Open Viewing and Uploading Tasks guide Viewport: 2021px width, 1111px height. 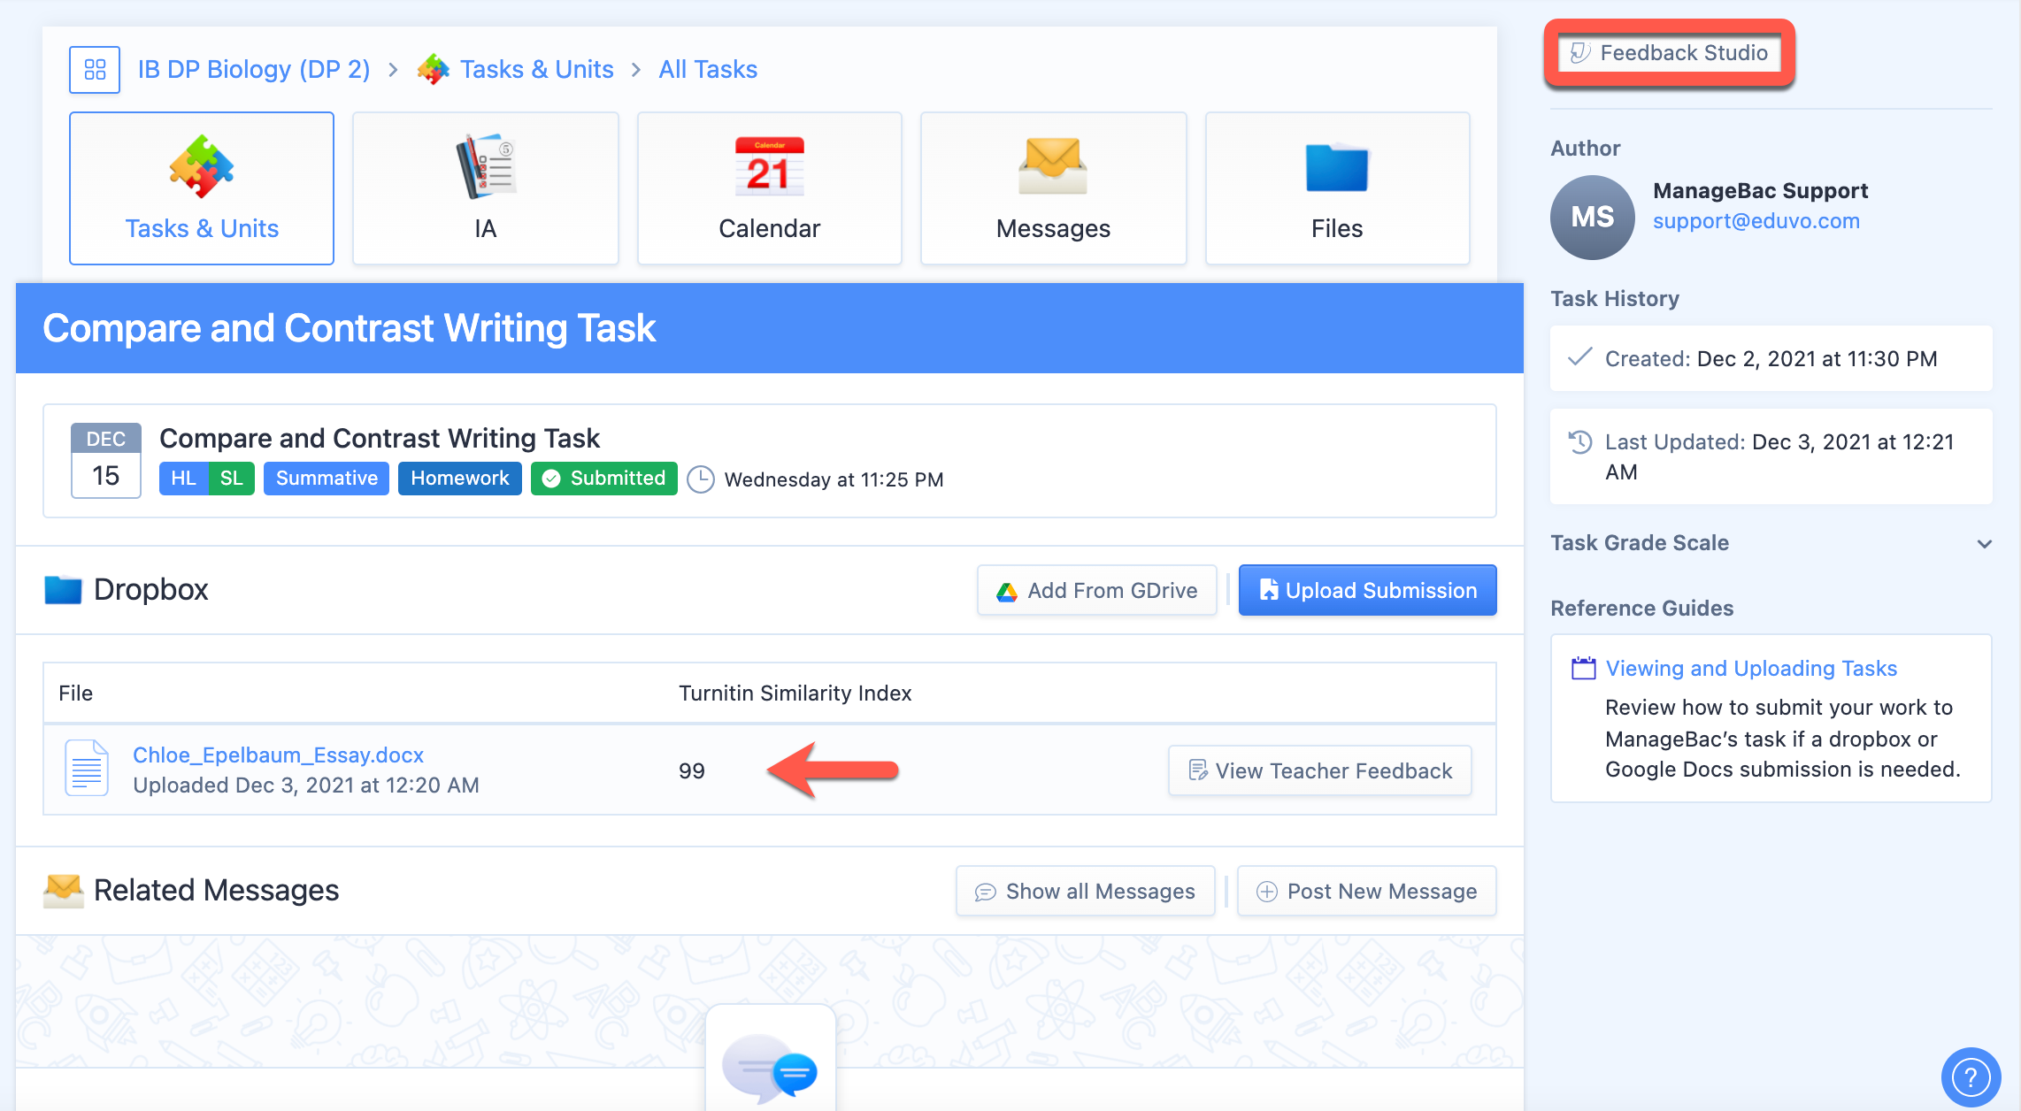1751,669
